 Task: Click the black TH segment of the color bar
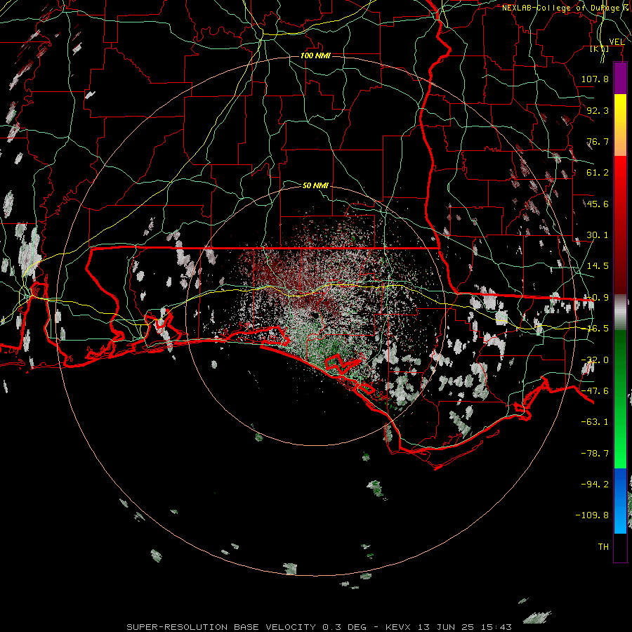coord(620,547)
